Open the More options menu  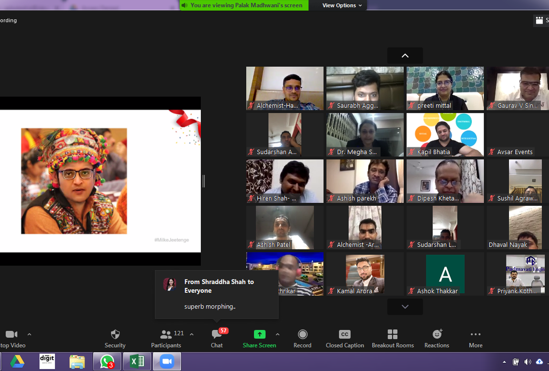pyautogui.click(x=475, y=335)
